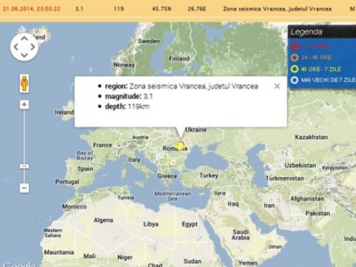Click the zoom slider handle

(x=24, y=166)
